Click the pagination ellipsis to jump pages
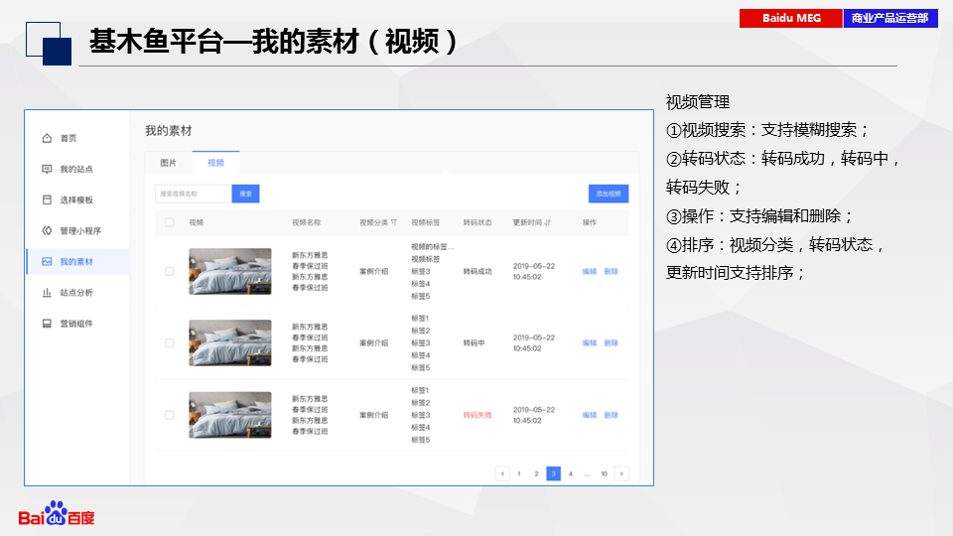Viewport: 953px width, 536px height. click(587, 473)
